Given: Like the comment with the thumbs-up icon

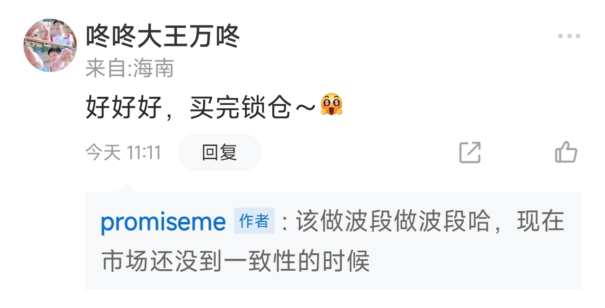Looking at the screenshot, I should point(566,152).
